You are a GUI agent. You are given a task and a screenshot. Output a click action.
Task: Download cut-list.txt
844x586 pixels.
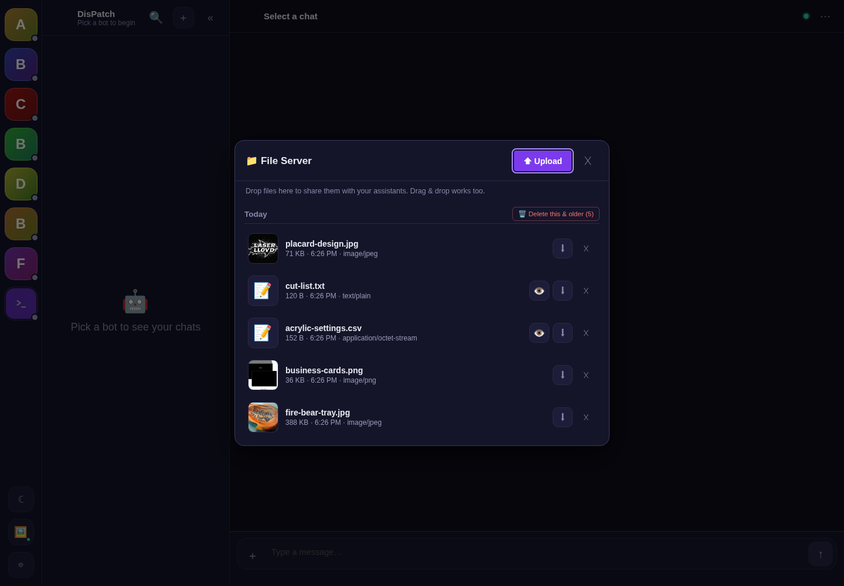(x=563, y=291)
